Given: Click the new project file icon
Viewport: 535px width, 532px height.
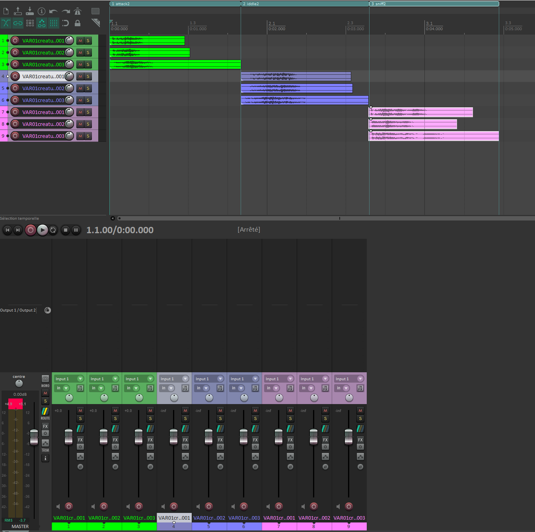Looking at the screenshot, I should (x=6, y=11).
